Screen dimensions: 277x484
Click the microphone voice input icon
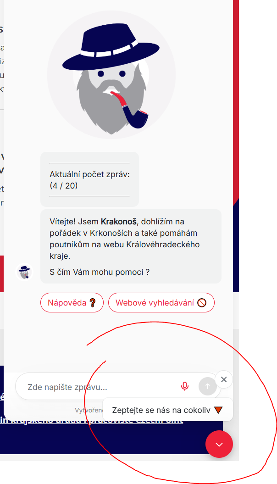tap(185, 386)
